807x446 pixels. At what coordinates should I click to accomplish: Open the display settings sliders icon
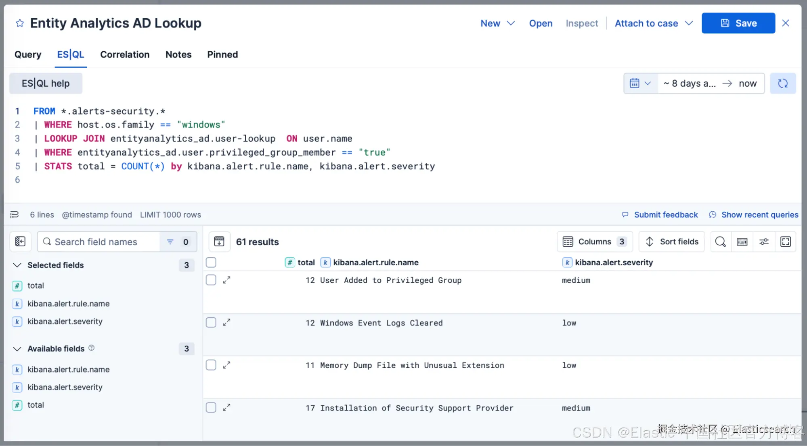coord(764,242)
